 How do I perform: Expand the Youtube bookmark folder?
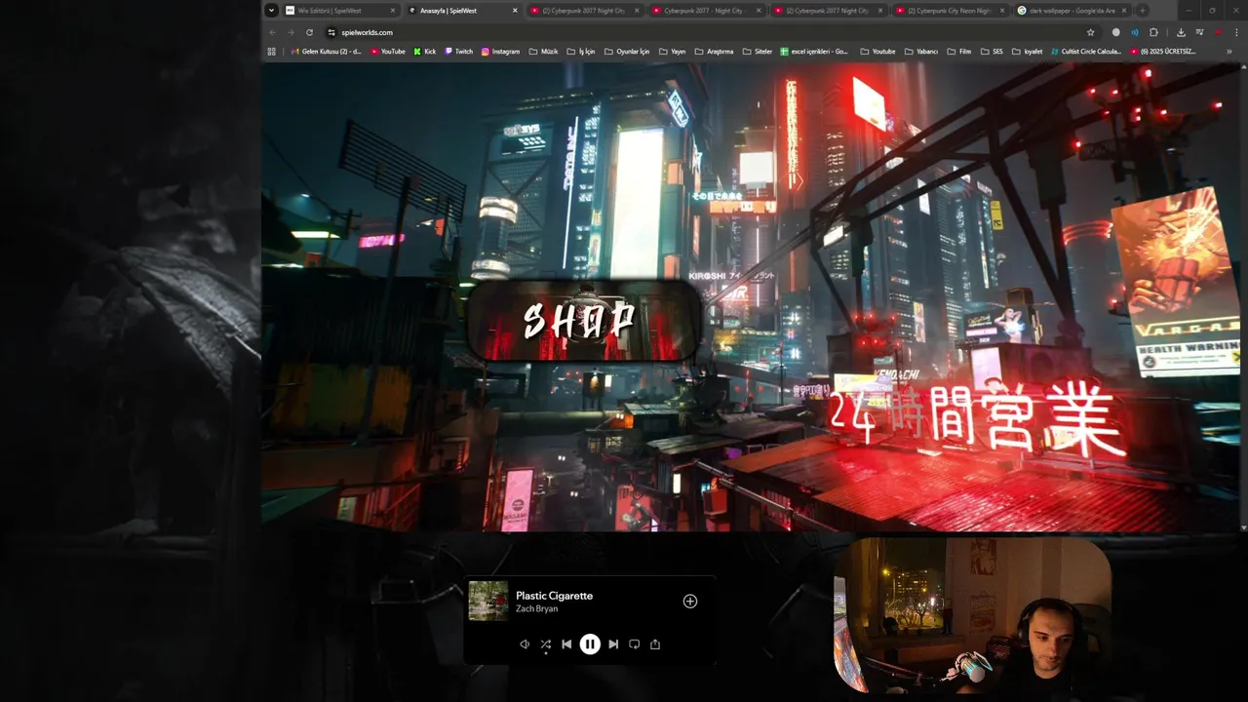(877, 52)
